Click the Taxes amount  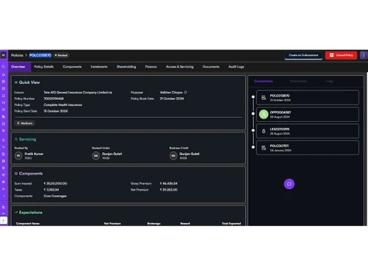pos(52,190)
